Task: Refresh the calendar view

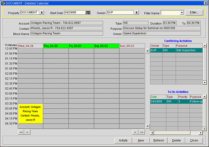Action: pyautogui.click(x=159, y=140)
